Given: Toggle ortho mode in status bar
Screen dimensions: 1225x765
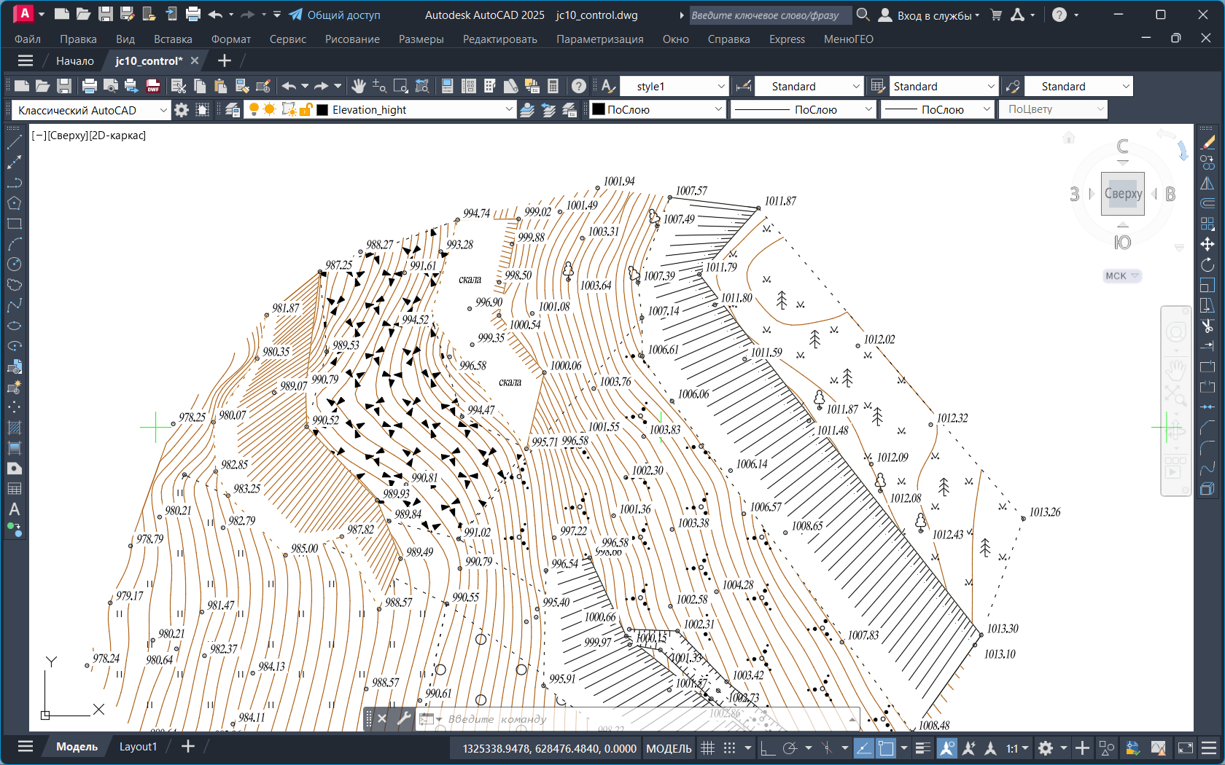Looking at the screenshot, I should (x=767, y=748).
